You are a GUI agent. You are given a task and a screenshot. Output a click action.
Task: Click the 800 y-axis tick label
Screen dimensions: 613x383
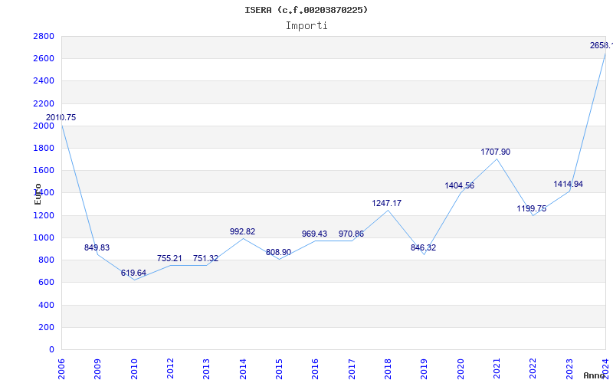(x=46, y=260)
